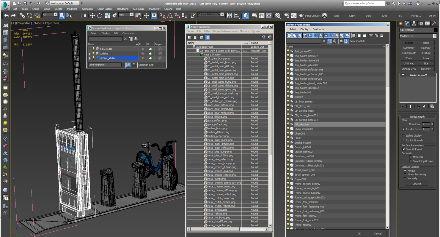Activate Select and Move tool

tap(92, 15)
